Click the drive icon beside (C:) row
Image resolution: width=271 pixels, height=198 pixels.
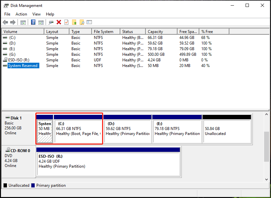[x=5, y=38]
